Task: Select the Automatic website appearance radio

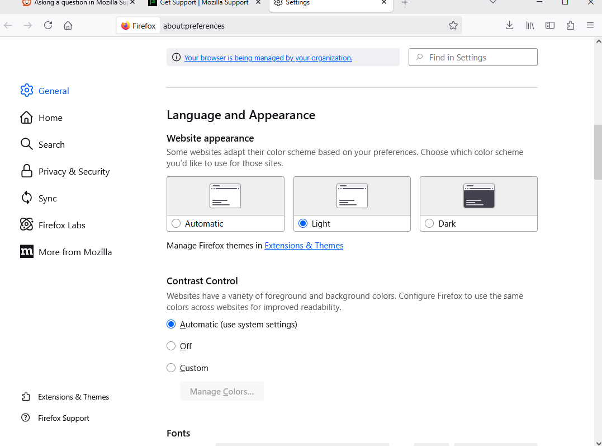Action: [x=176, y=223]
